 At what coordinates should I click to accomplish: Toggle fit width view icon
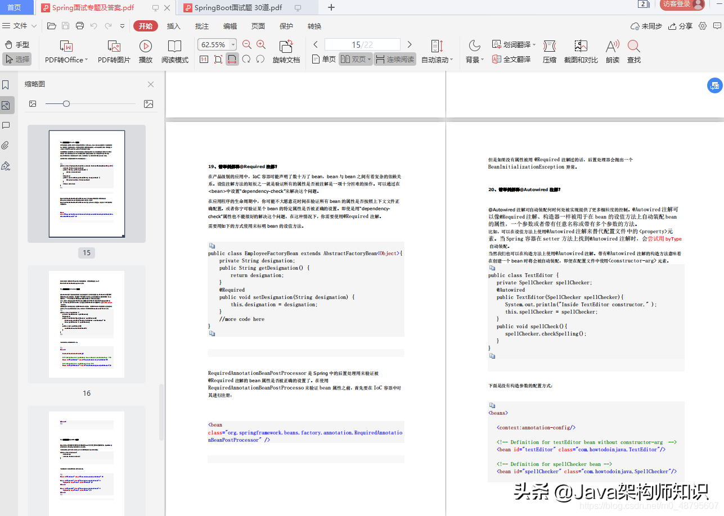tap(232, 59)
